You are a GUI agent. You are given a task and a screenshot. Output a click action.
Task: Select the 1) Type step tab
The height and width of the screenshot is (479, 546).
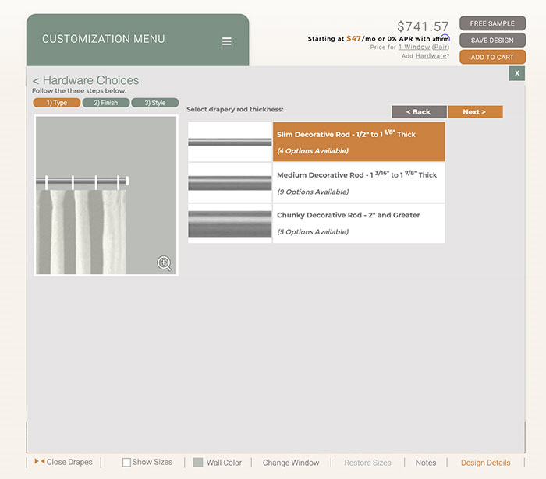(x=56, y=103)
